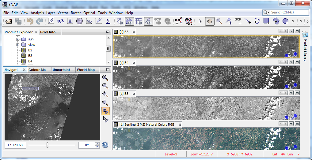
Task: Click the Information analysis icon
Action: point(79,21)
